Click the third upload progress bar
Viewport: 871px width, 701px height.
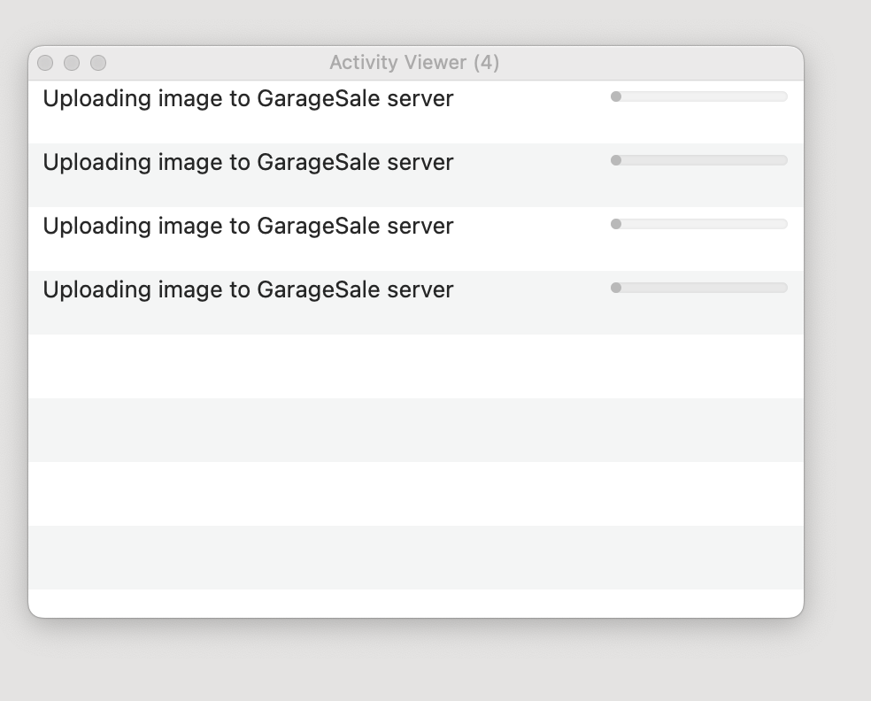[x=698, y=224]
